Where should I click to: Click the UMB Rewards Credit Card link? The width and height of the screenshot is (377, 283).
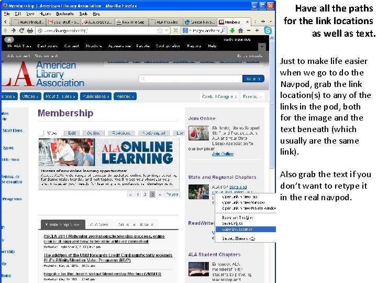point(108,257)
